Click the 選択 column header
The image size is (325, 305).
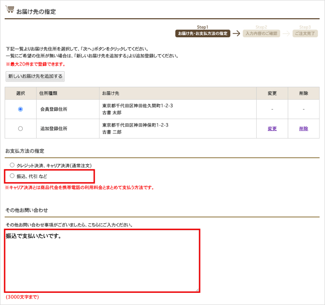[x=20, y=93]
